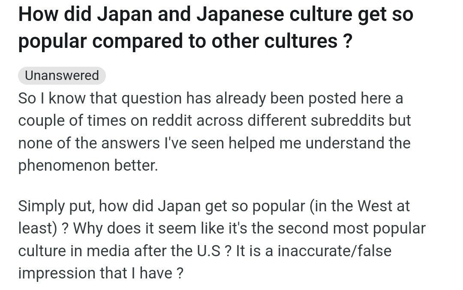Click the question mark ending the title
463x290 pixels.
click(348, 41)
